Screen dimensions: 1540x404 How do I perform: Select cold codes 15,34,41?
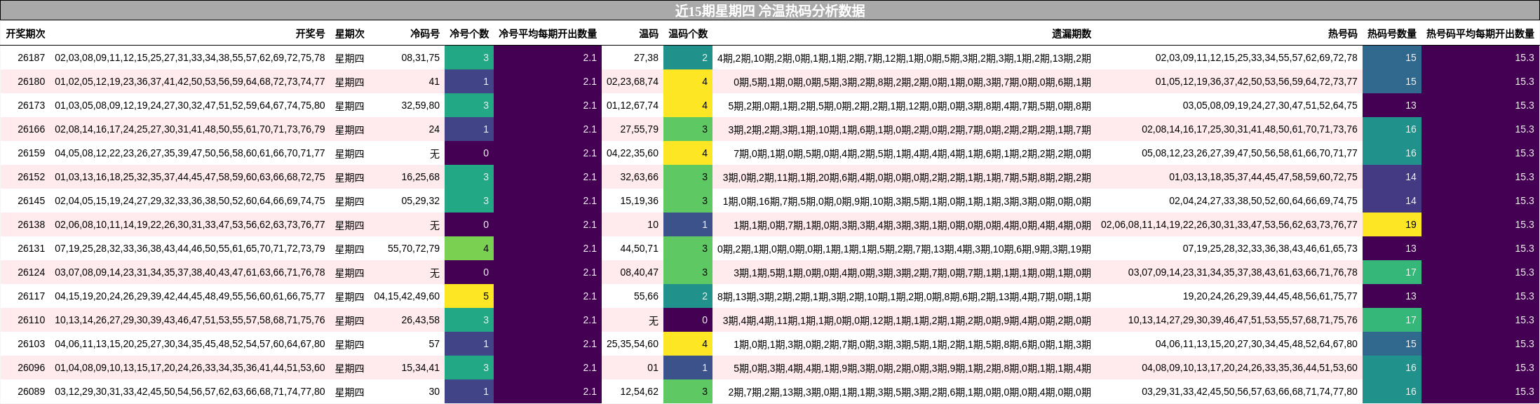[421, 368]
